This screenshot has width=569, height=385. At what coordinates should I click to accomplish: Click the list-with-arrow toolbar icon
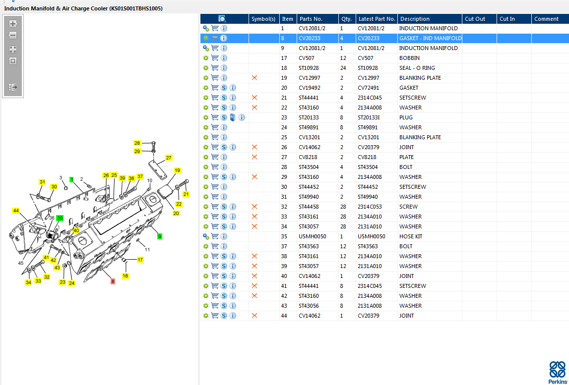click(x=13, y=87)
